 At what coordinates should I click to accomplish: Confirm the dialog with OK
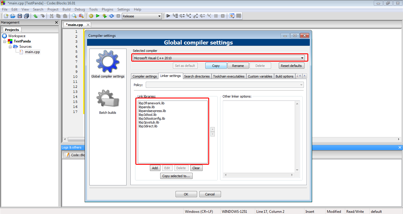pos(186,194)
